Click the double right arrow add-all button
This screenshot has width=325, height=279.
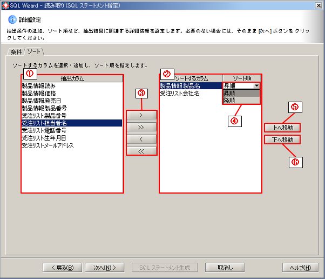click(x=141, y=127)
